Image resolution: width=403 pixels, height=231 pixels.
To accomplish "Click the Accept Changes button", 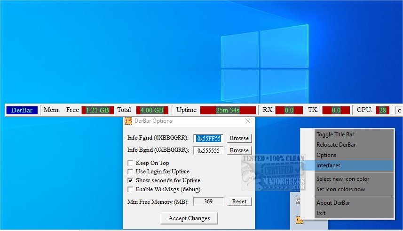I will [189, 218].
